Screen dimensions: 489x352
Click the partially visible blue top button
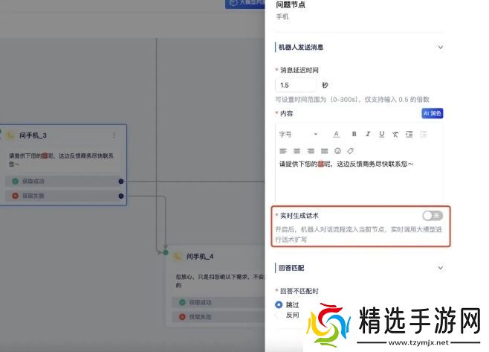[244, 4]
